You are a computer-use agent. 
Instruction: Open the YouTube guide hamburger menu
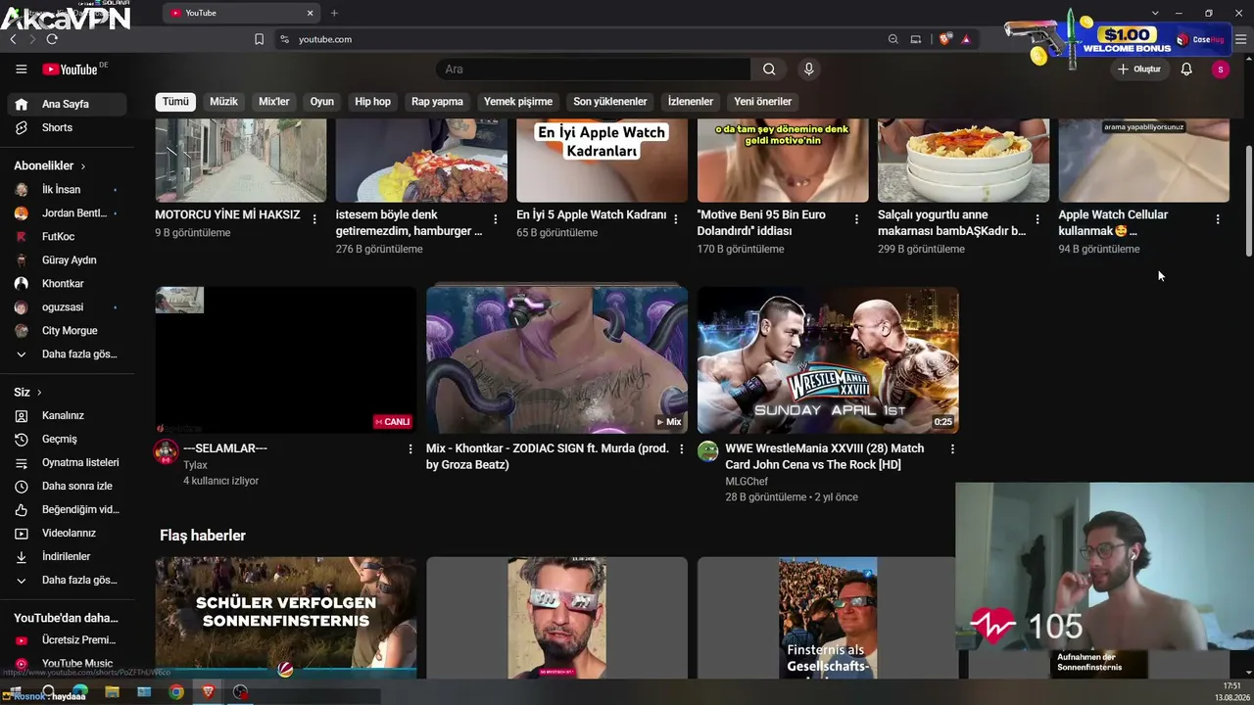pos(21,70)
